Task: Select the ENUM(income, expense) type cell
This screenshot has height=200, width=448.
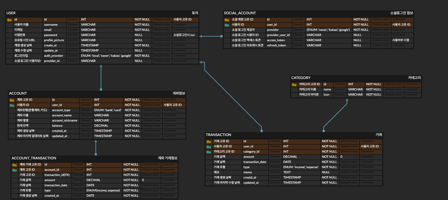Action: (104, 190)
